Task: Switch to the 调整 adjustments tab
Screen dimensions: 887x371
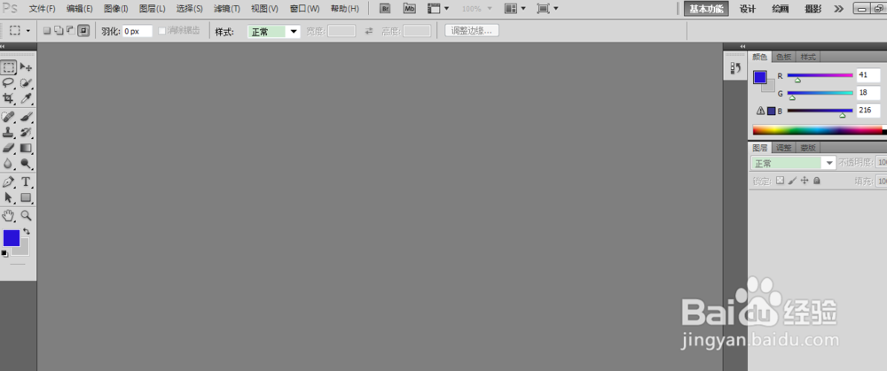Action: pyautogui.click(x=783, y=147)
